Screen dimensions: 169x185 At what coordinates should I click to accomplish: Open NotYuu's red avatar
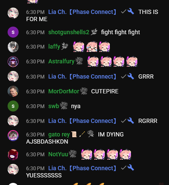point(13,155)
